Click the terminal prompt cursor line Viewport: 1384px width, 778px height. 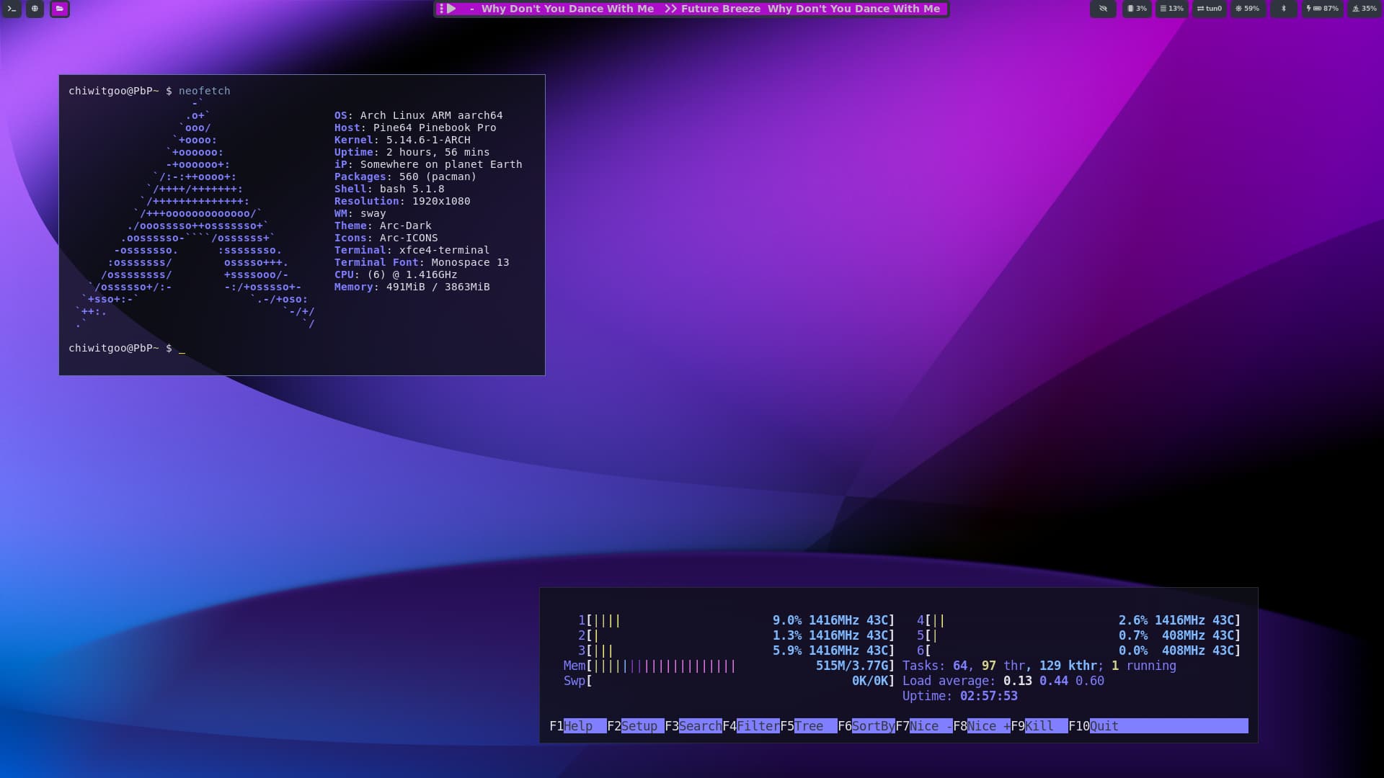click(127, 348)
